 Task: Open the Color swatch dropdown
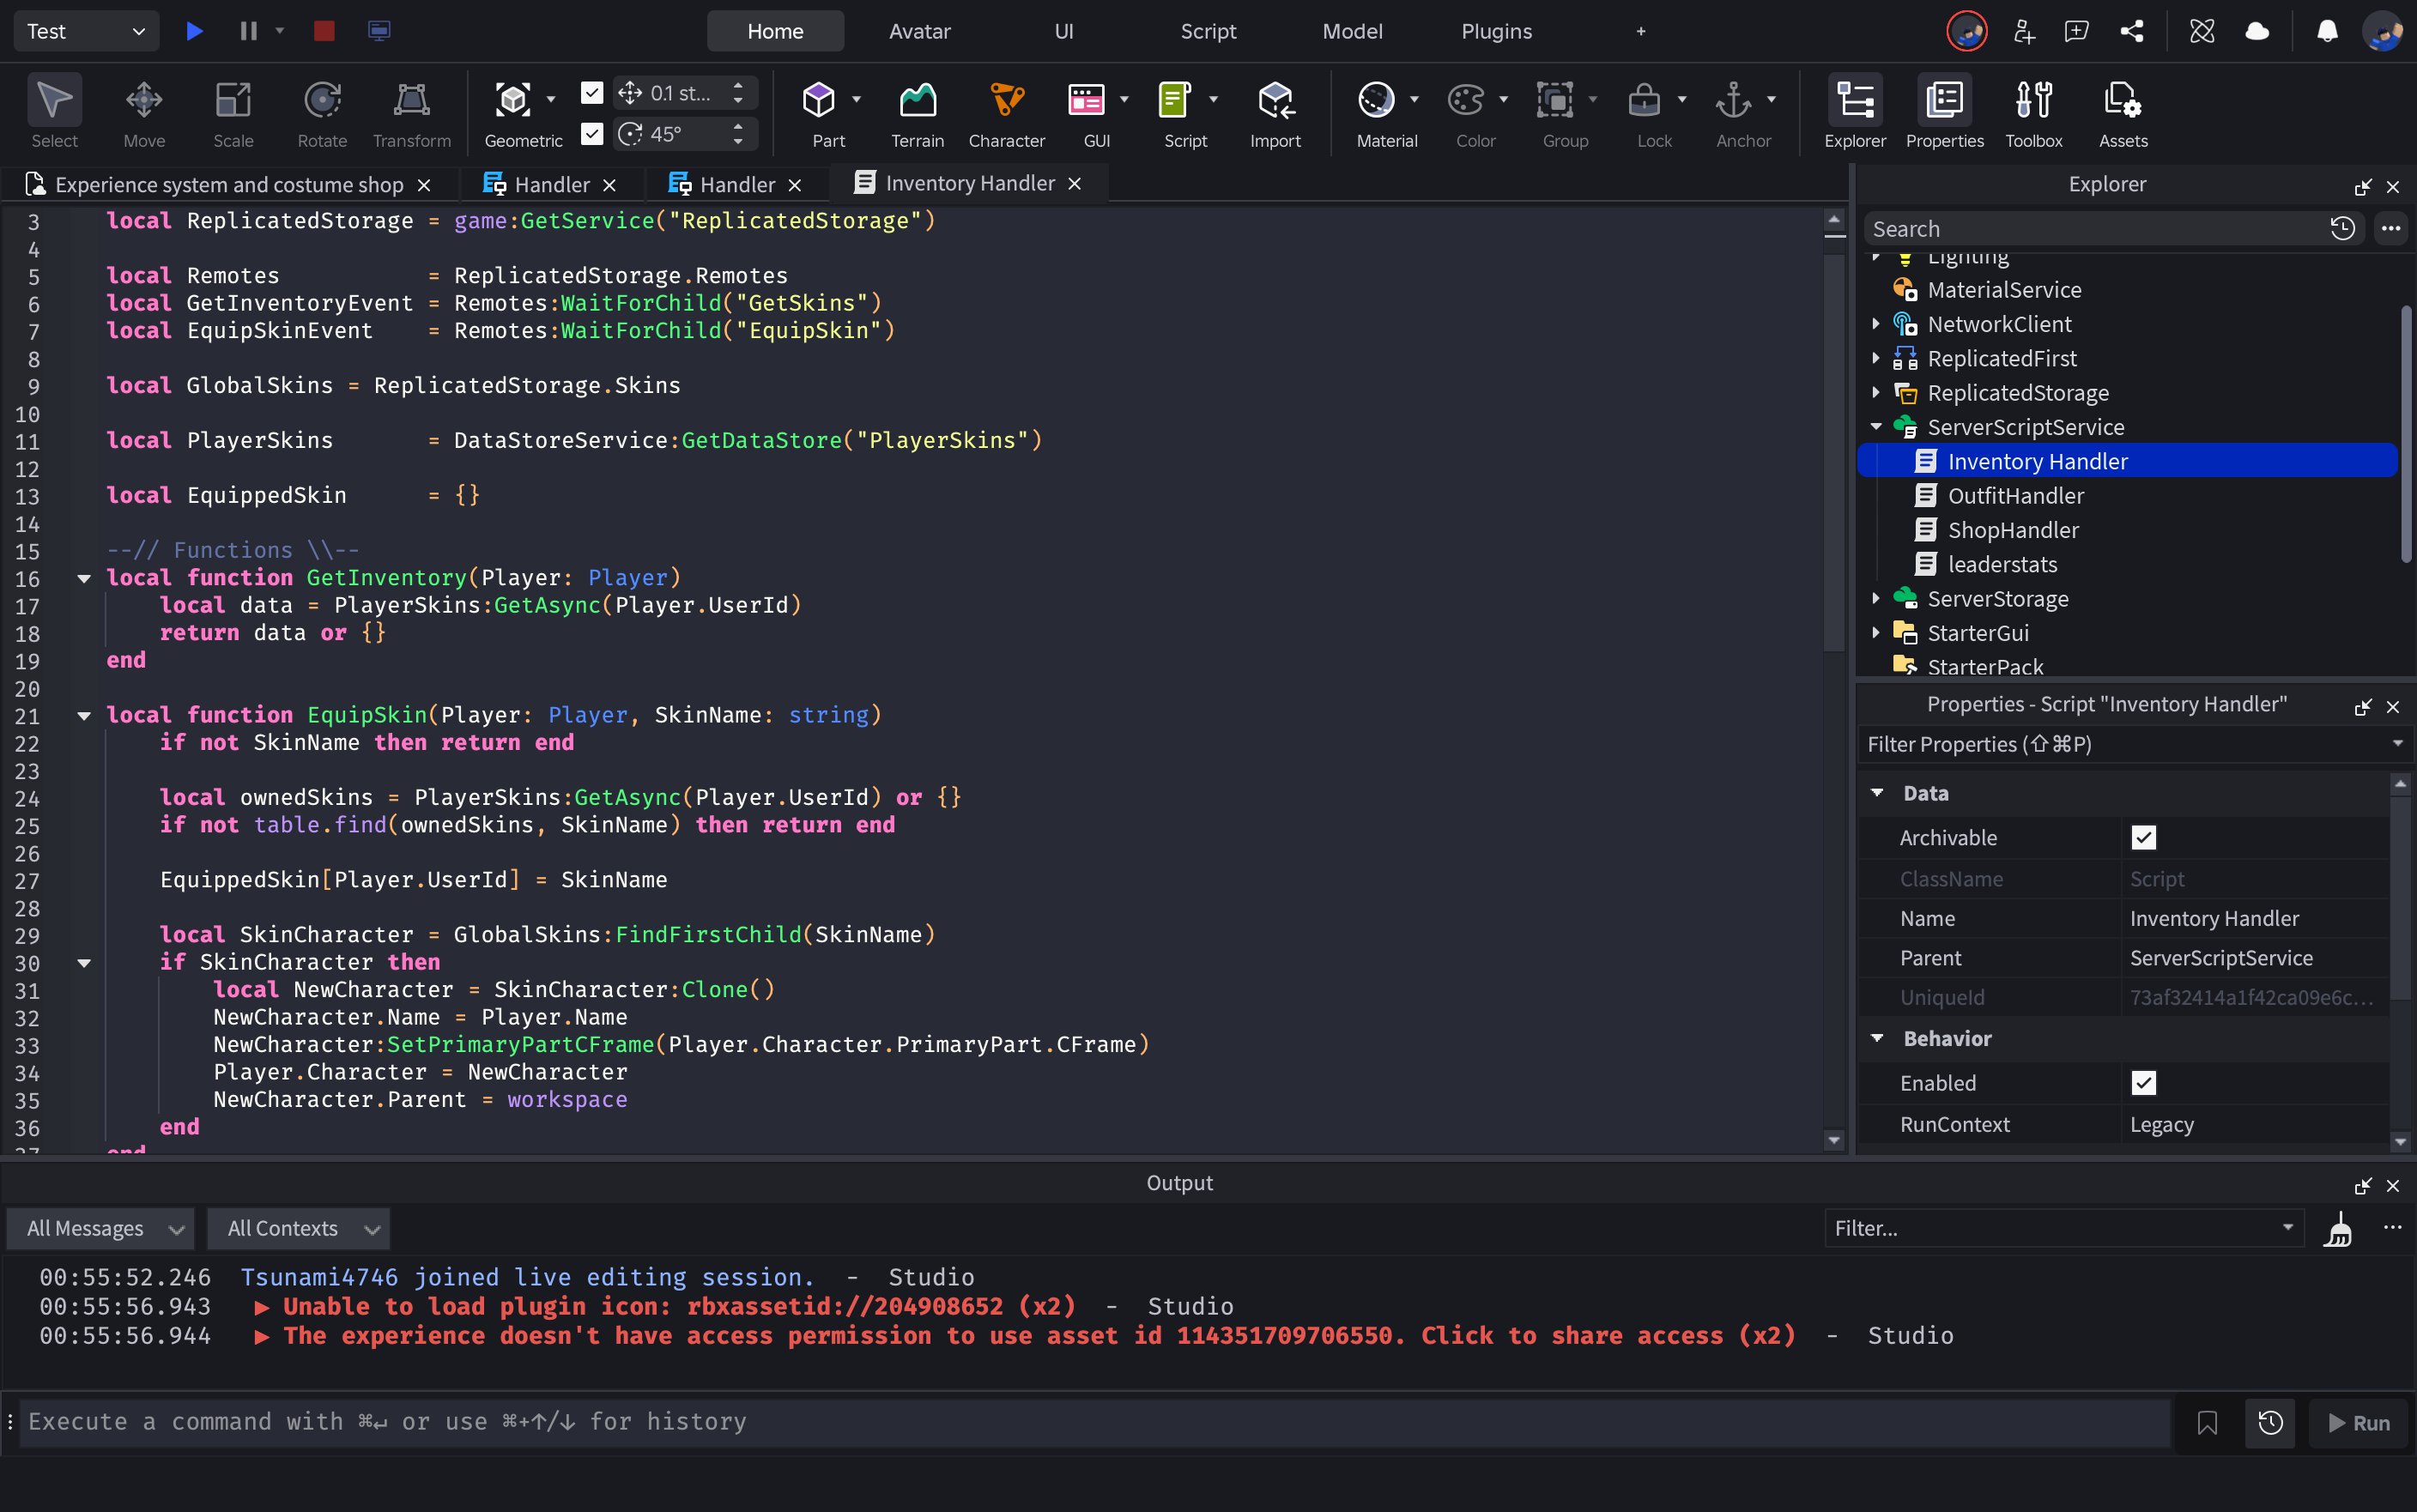(x=1503, y=99)
